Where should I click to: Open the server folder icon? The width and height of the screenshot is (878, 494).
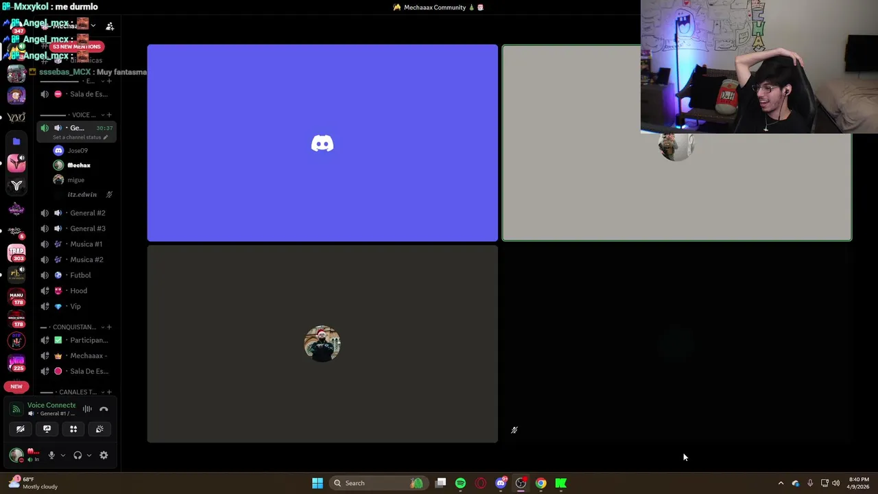16,141
